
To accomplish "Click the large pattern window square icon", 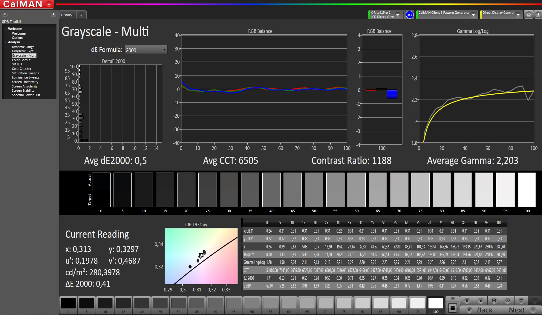I will pyautogui.click(x=453, y=308).
